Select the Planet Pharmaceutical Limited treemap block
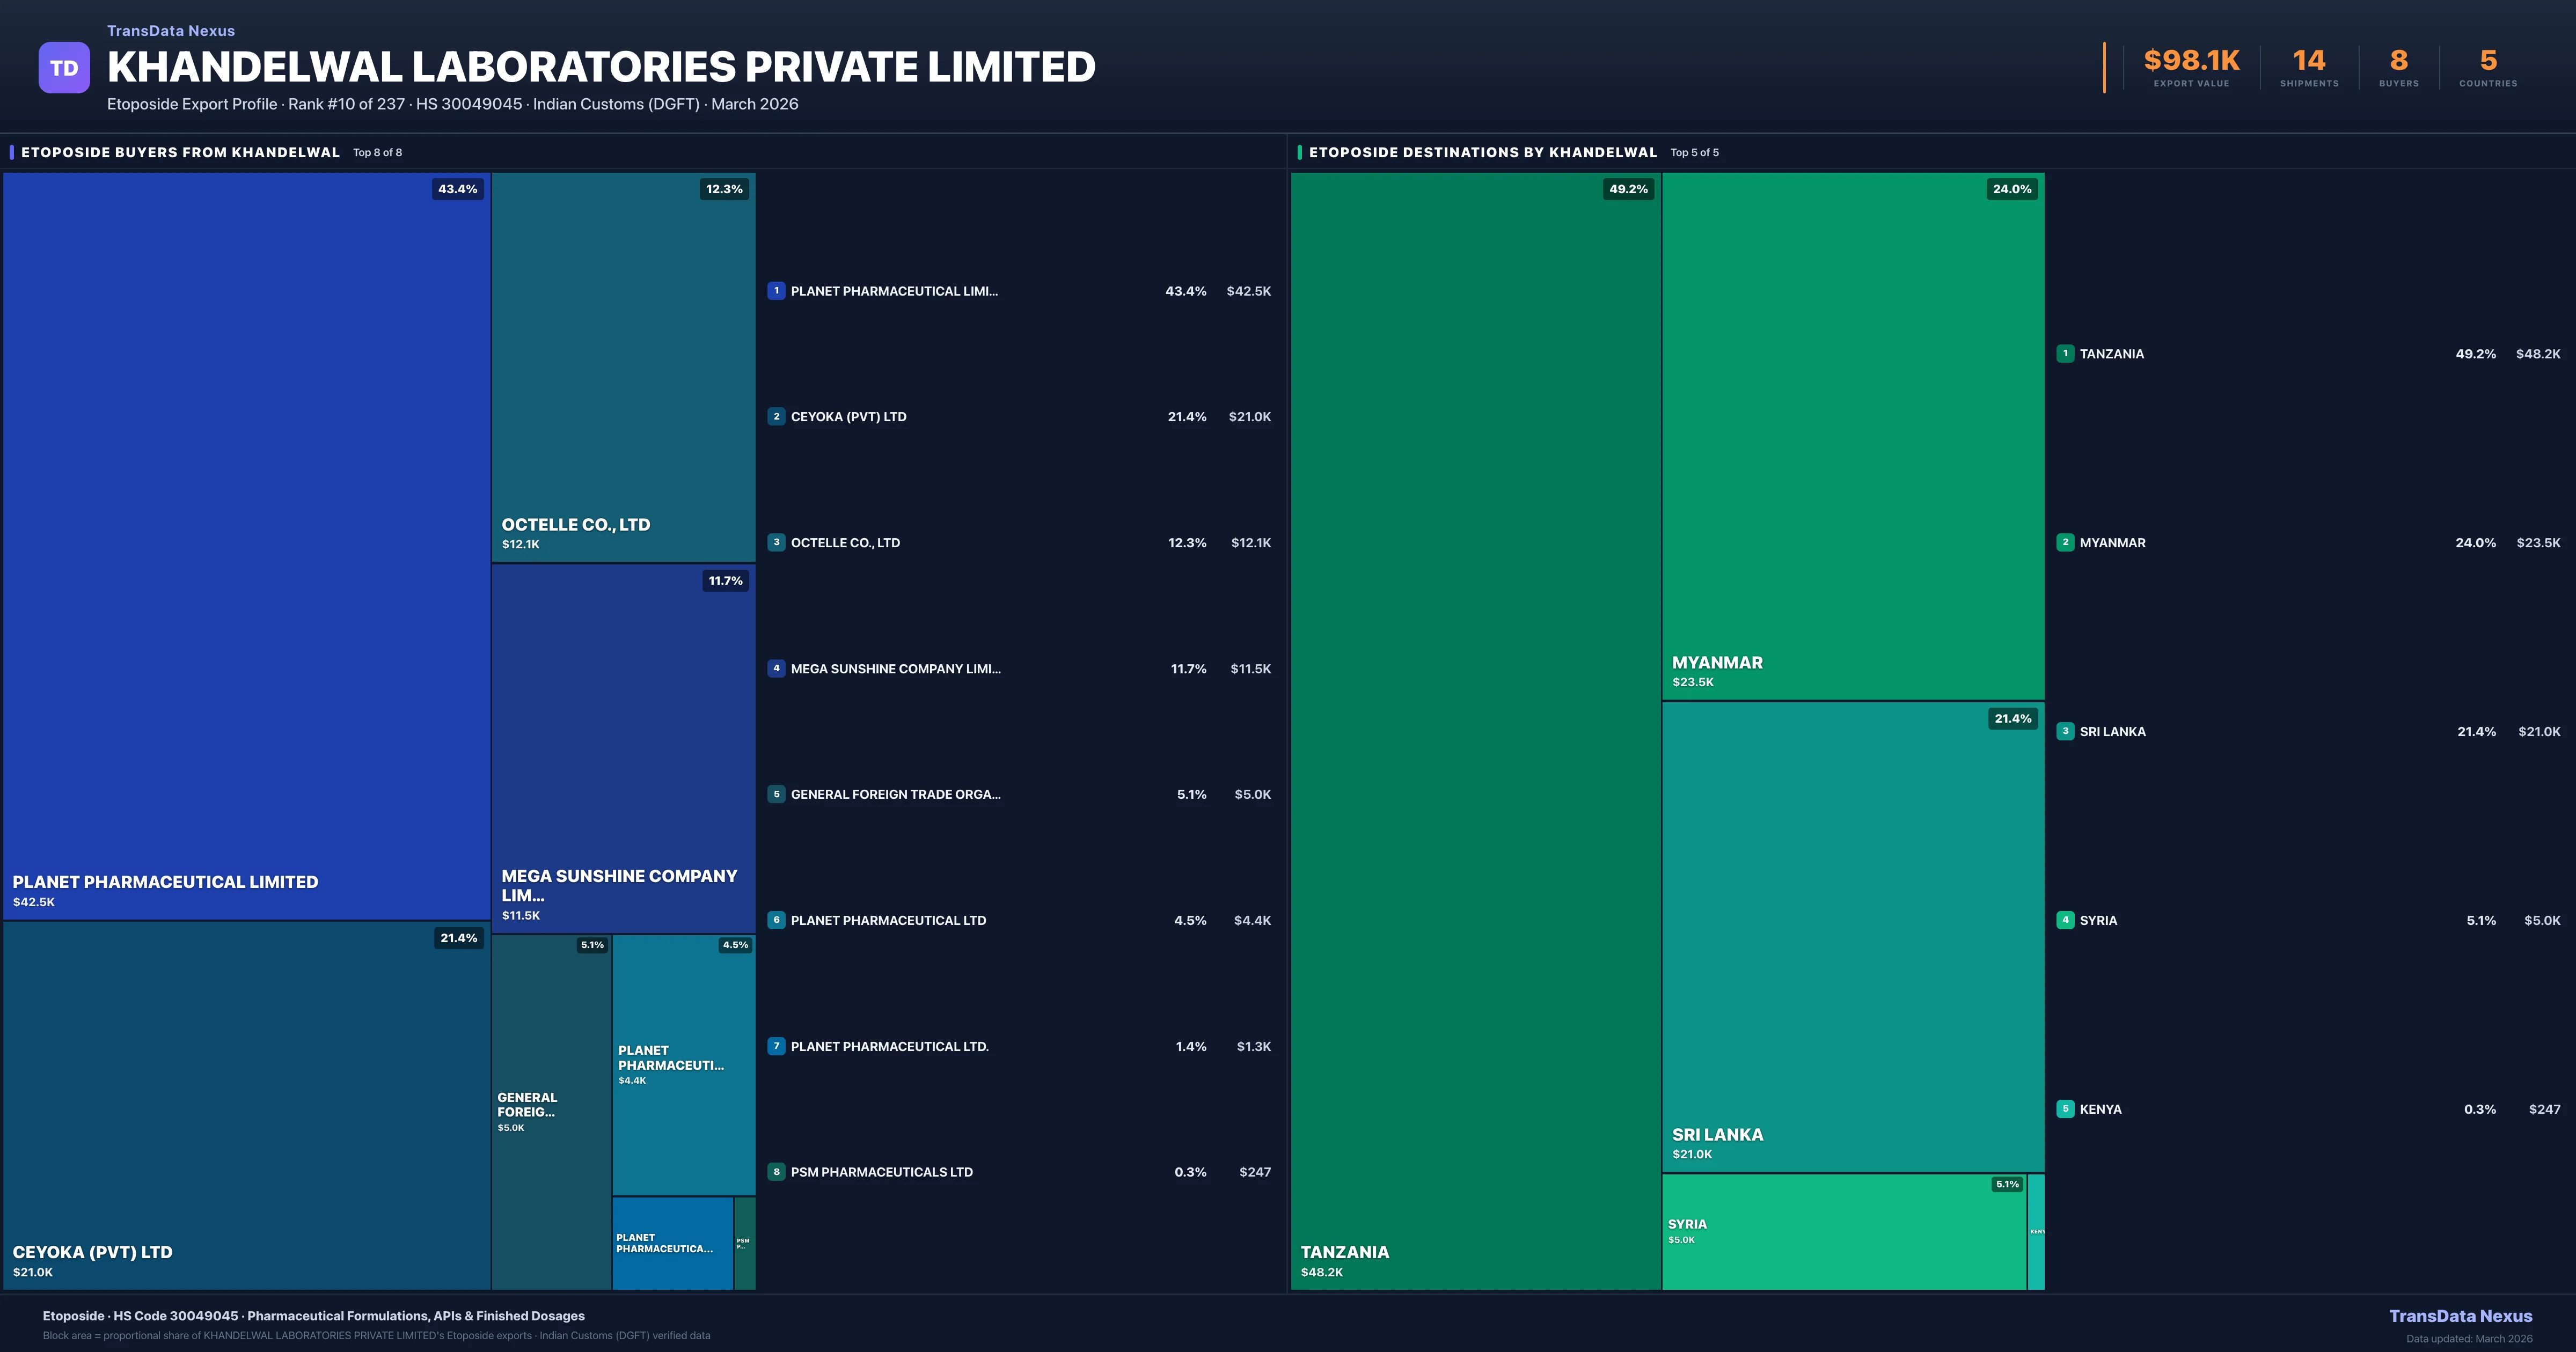The width and height of the screenshot is (2576, 1352). click(246, 545)
